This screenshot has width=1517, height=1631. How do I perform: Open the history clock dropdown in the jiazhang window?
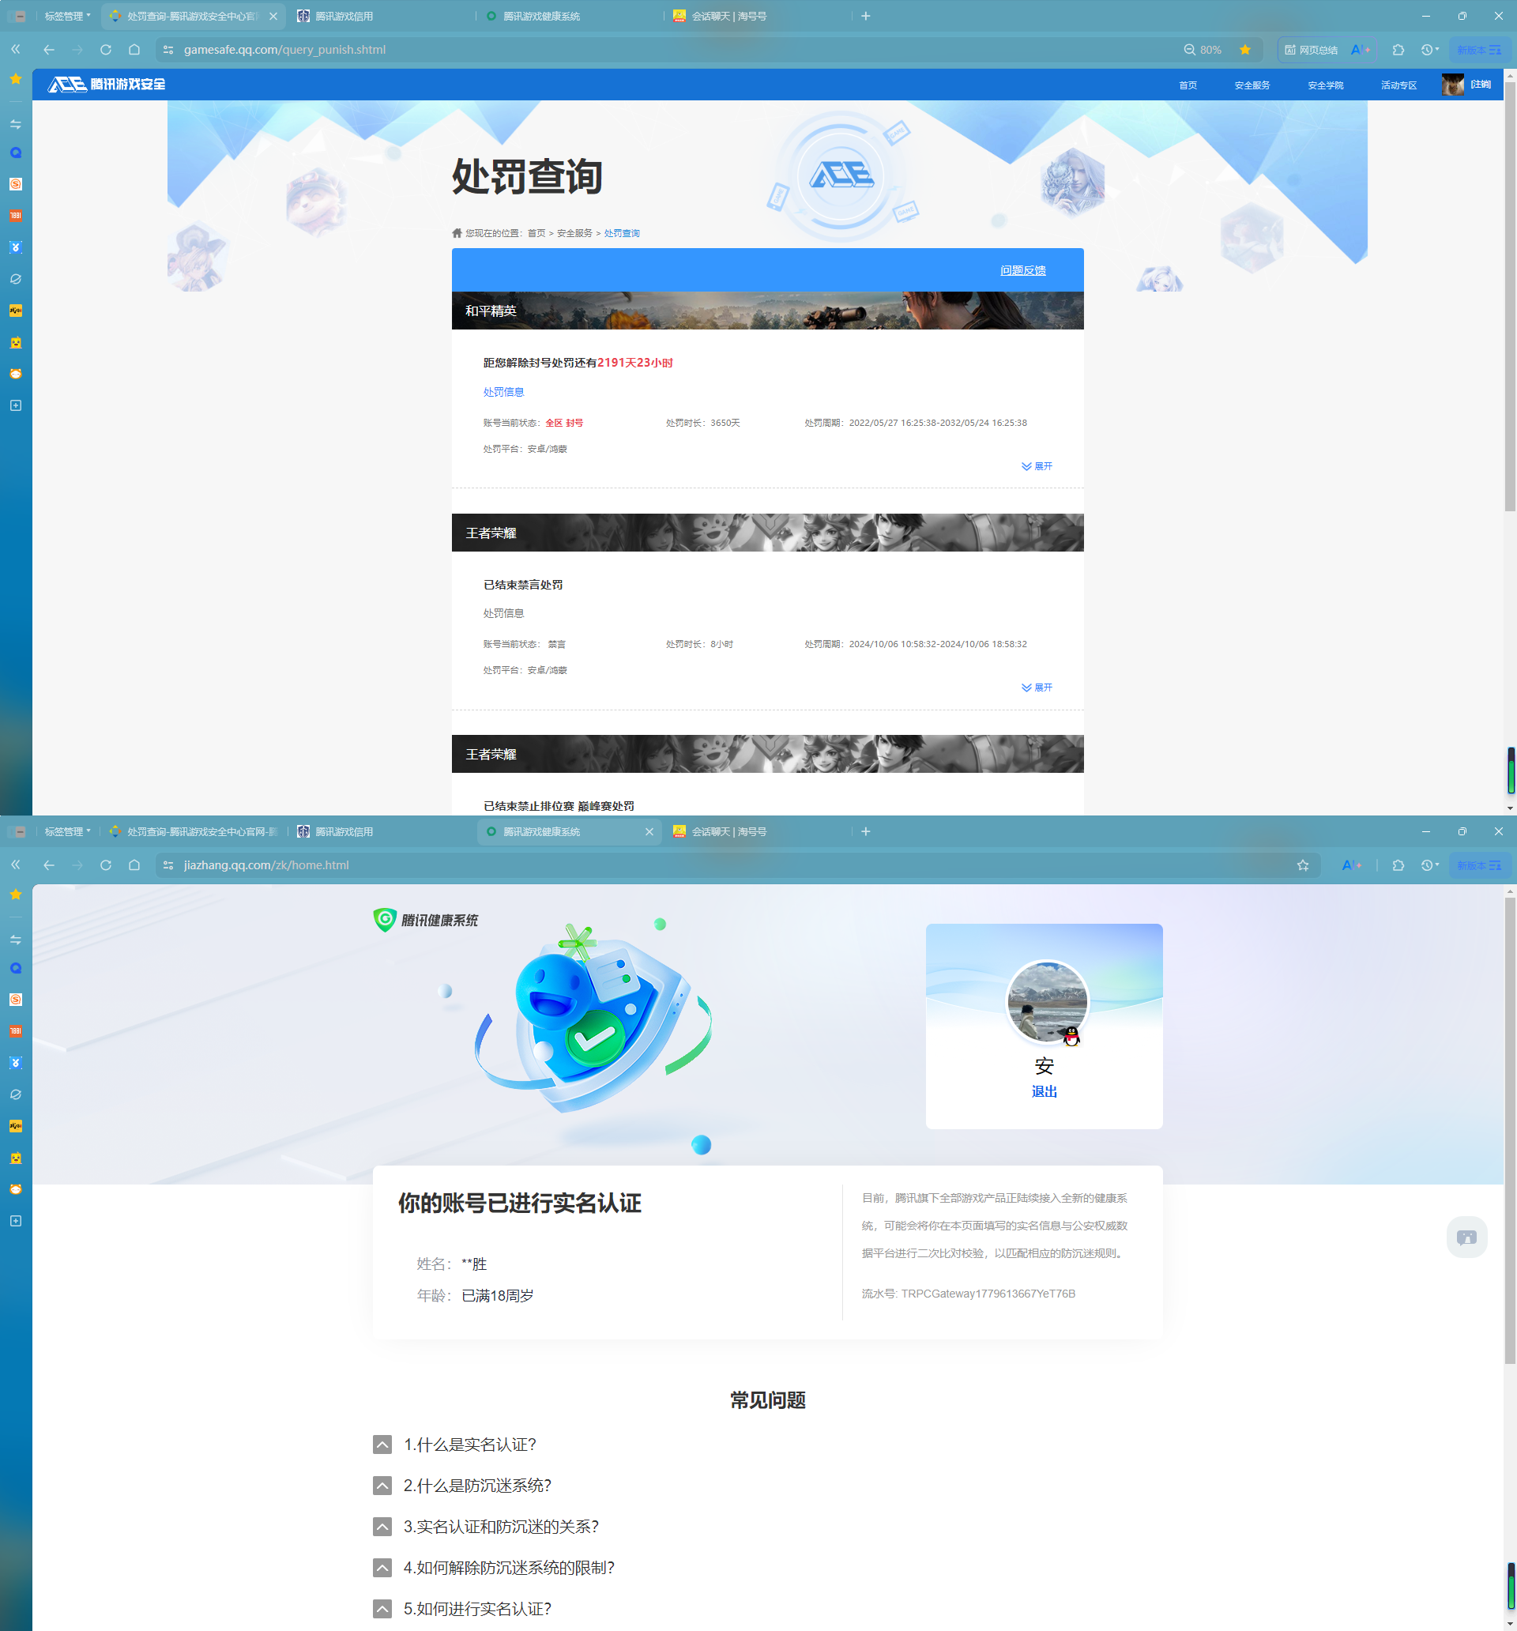pyautogui.click(x=1430, y=864)
